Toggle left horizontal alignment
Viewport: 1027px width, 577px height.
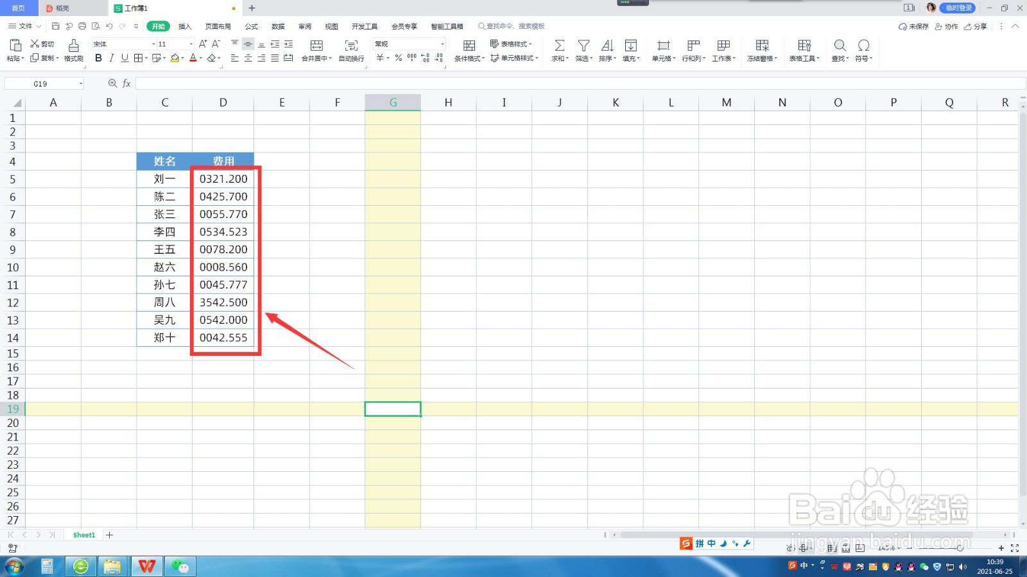tap(235, 58)
